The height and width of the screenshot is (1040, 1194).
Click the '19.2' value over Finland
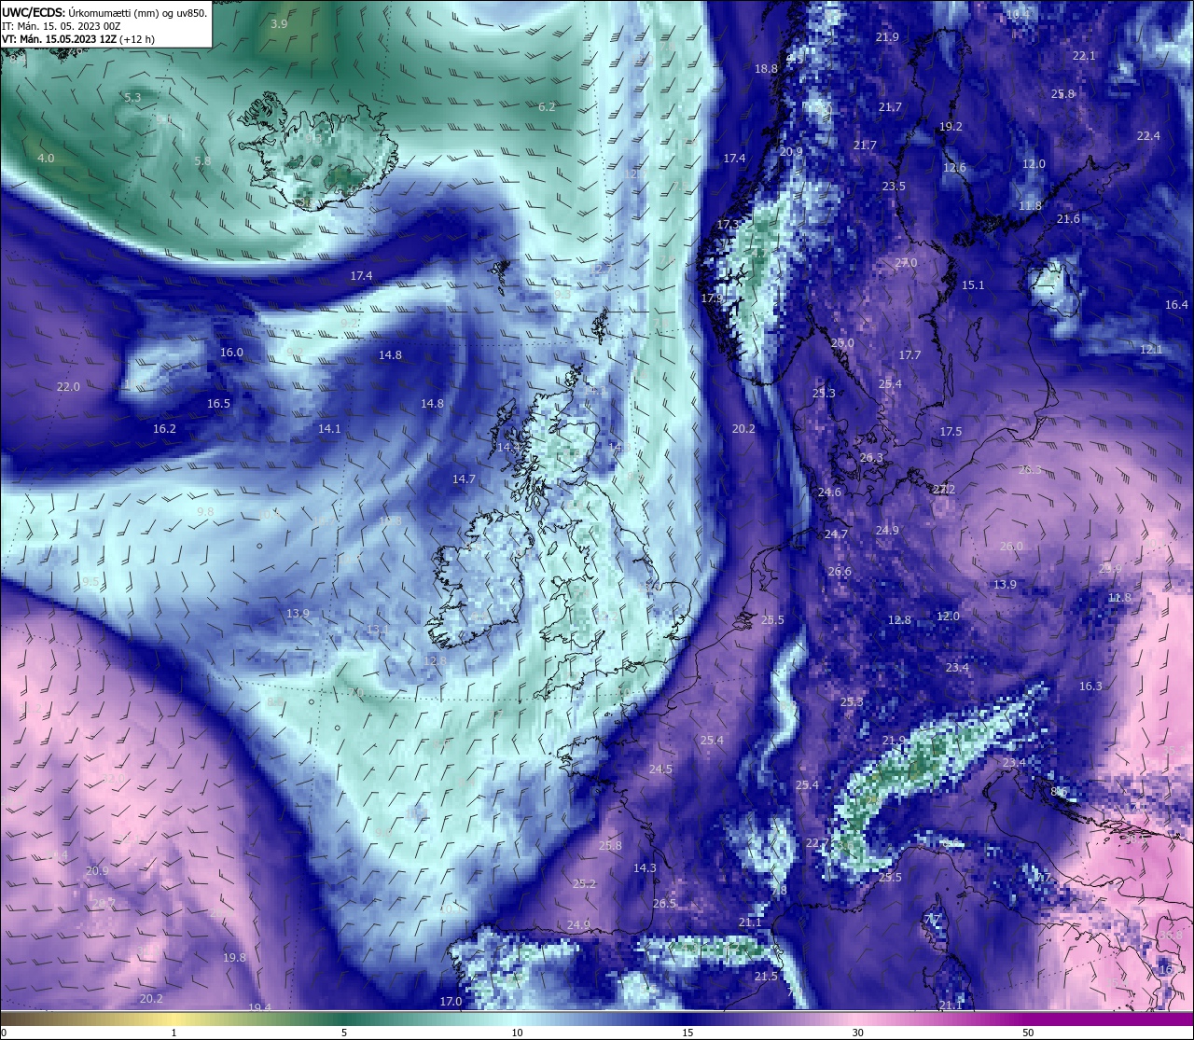pos(951,127)
